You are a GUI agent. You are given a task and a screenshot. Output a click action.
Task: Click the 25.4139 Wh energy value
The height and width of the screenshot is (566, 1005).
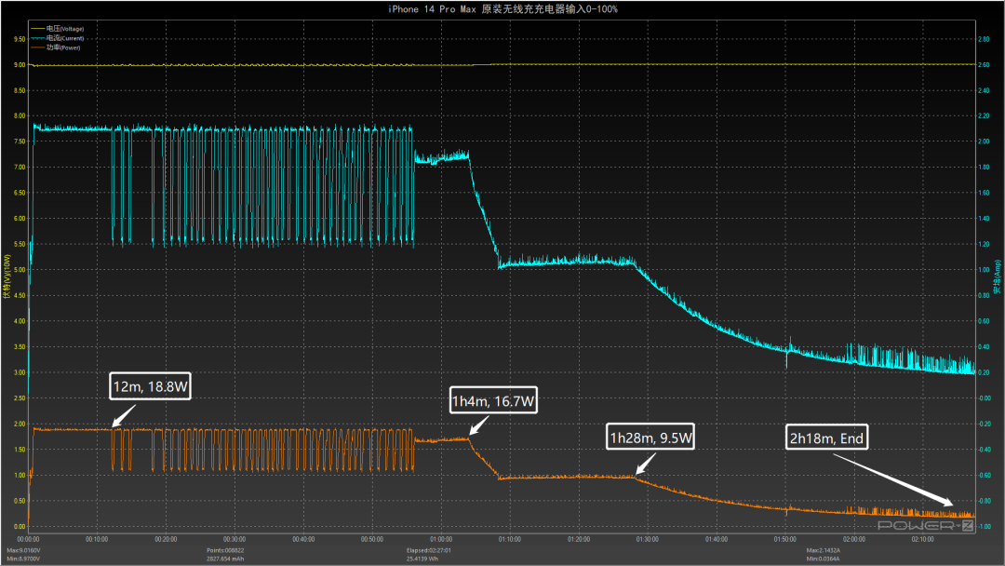pyautogui.click(x=422, y=559)
